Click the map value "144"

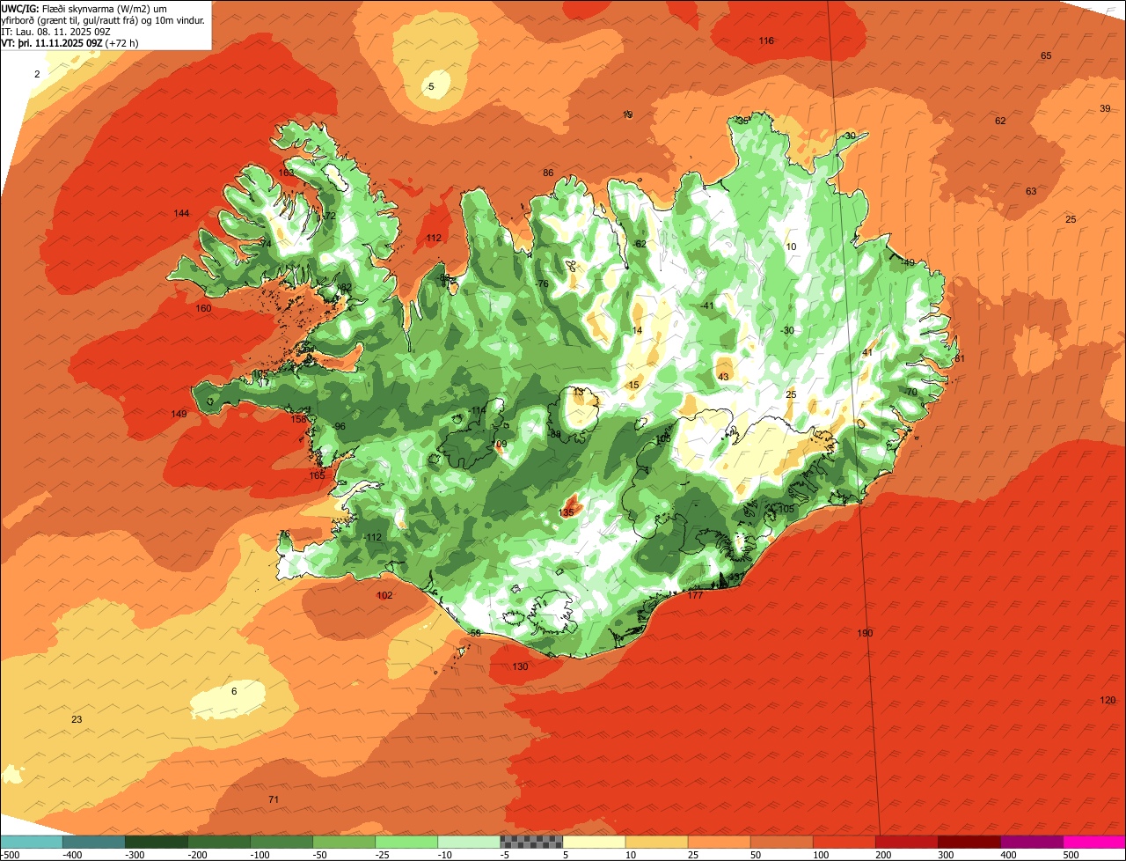(x=181, y=213)
